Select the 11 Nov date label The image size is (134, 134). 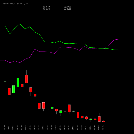34,128
